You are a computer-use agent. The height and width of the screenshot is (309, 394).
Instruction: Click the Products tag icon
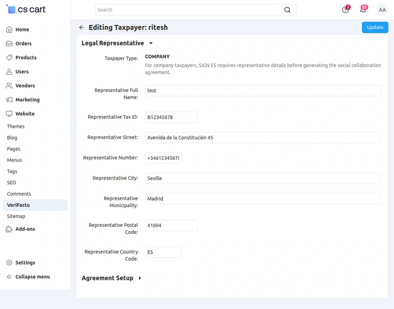pyautogui.click(x=9, y=58)
